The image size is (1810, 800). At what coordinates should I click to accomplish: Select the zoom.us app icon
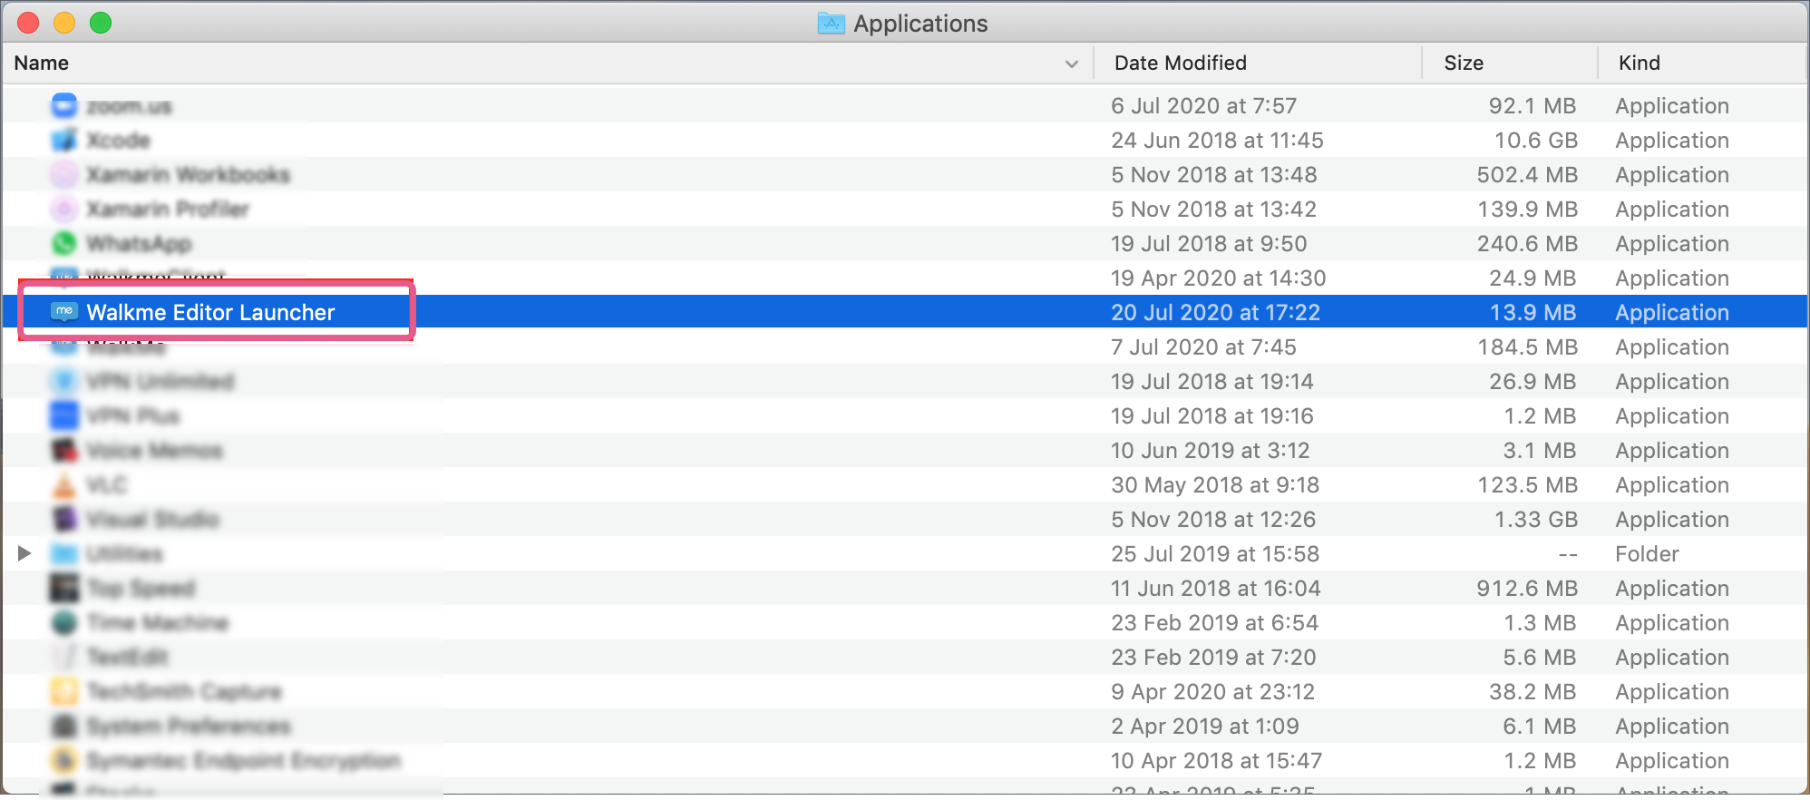(63, 106)
